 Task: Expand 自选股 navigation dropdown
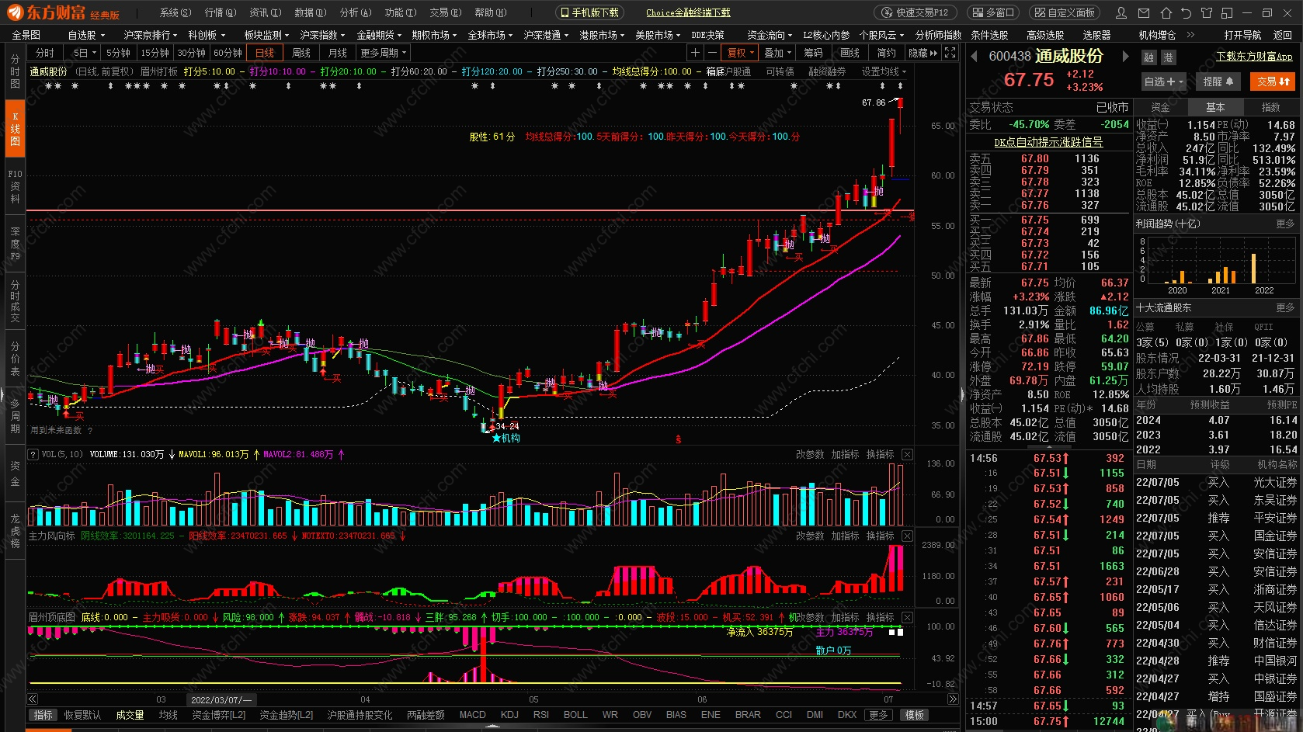coord(85,35)
